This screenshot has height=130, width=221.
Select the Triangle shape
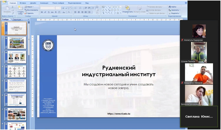pyautogui.click(x=103, y=10)
